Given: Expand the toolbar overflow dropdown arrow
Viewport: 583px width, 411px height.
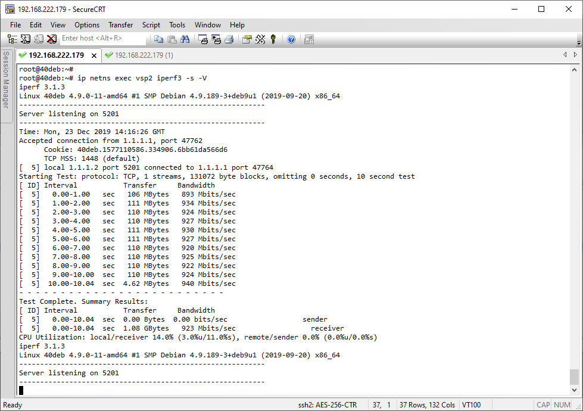Looking at the screenshot, I should pos(579,43).
